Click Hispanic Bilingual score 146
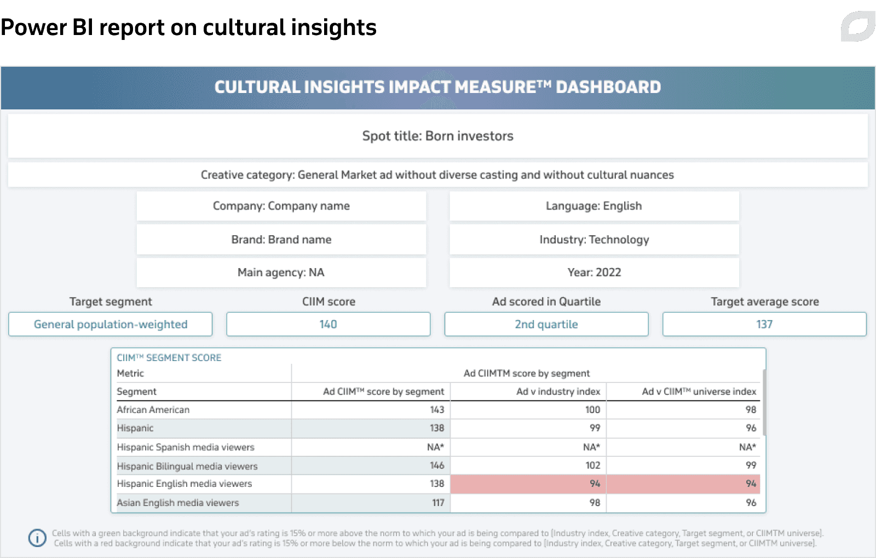Screen dimensions: 876x558 click(437, 466)
